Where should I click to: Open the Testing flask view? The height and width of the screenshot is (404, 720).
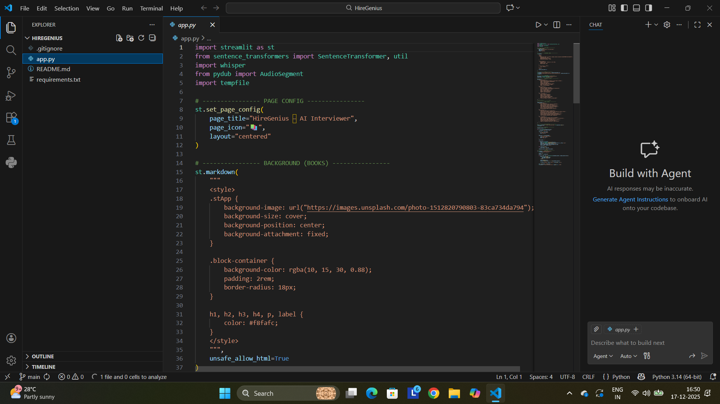coord(11,140)
